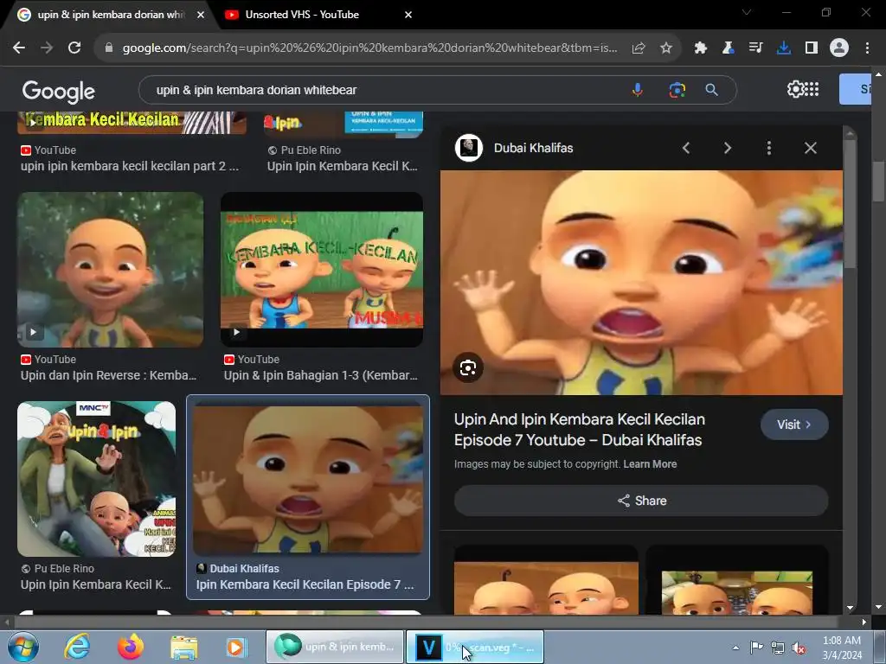
Task: Submit search with magnifier icon
Action: [x=711, y=90]
